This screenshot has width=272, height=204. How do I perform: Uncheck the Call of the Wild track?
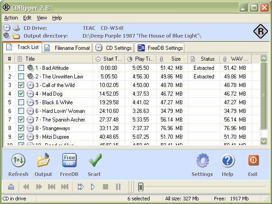[21, 85]
